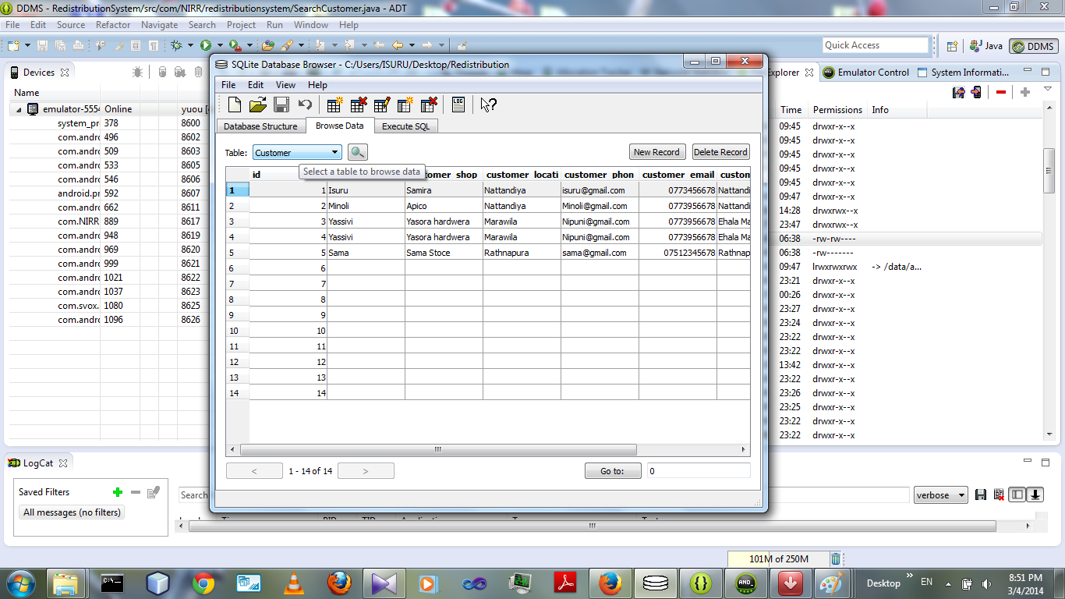The image size is (1065, 599).
Task: Click the Revert/undo arrow icon in SQLite toolbar
Action: pyautogui.click(x=305, y=105)
